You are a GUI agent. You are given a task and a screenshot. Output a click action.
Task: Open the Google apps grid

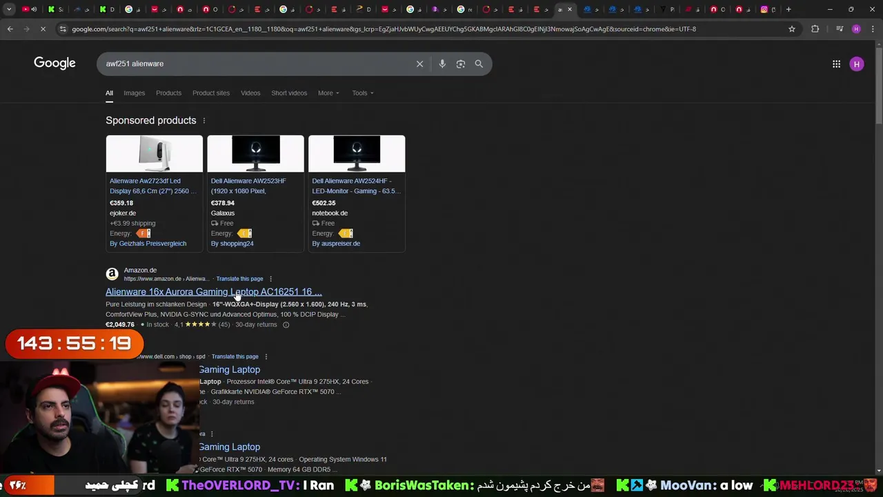coord(836,64)
